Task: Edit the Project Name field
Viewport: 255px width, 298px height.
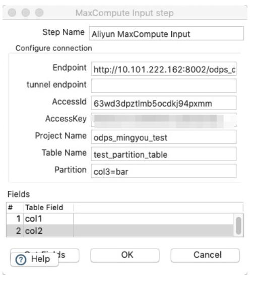Action: (x=164, y=137)
